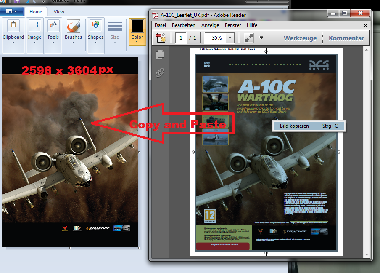Open the attachments paperclip panel
The width and height of the screenshot is (380, 273).
[x=160, y=72]
